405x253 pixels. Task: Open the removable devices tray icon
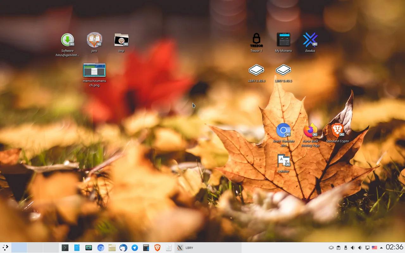point(346,248)
